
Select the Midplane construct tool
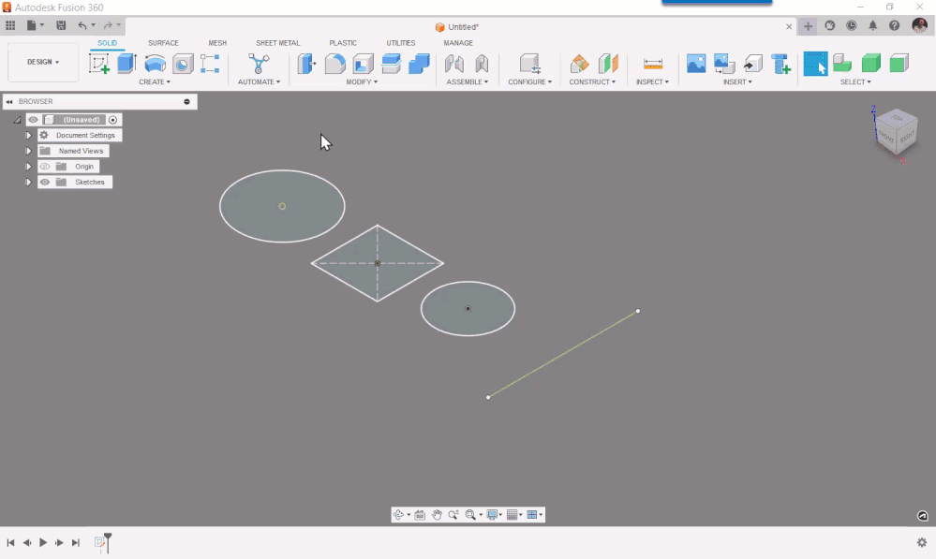(608, 64)
